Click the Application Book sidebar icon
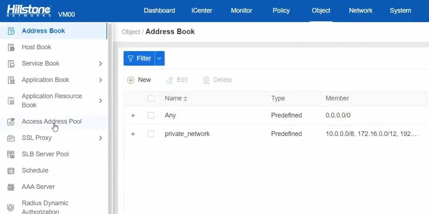This screenshot has height=214, width=429. [11, 80]
